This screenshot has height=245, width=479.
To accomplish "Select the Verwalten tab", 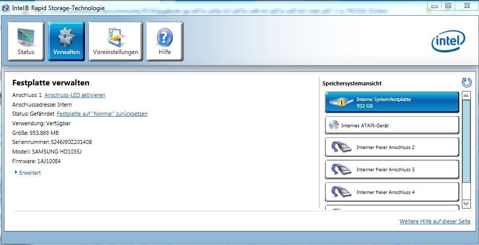I will click(x=66, y=41).
